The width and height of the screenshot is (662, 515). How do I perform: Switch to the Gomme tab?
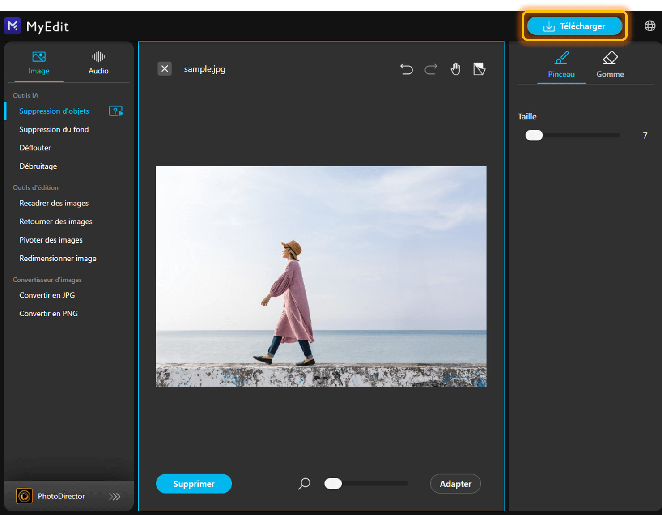[x=610, y=64]
